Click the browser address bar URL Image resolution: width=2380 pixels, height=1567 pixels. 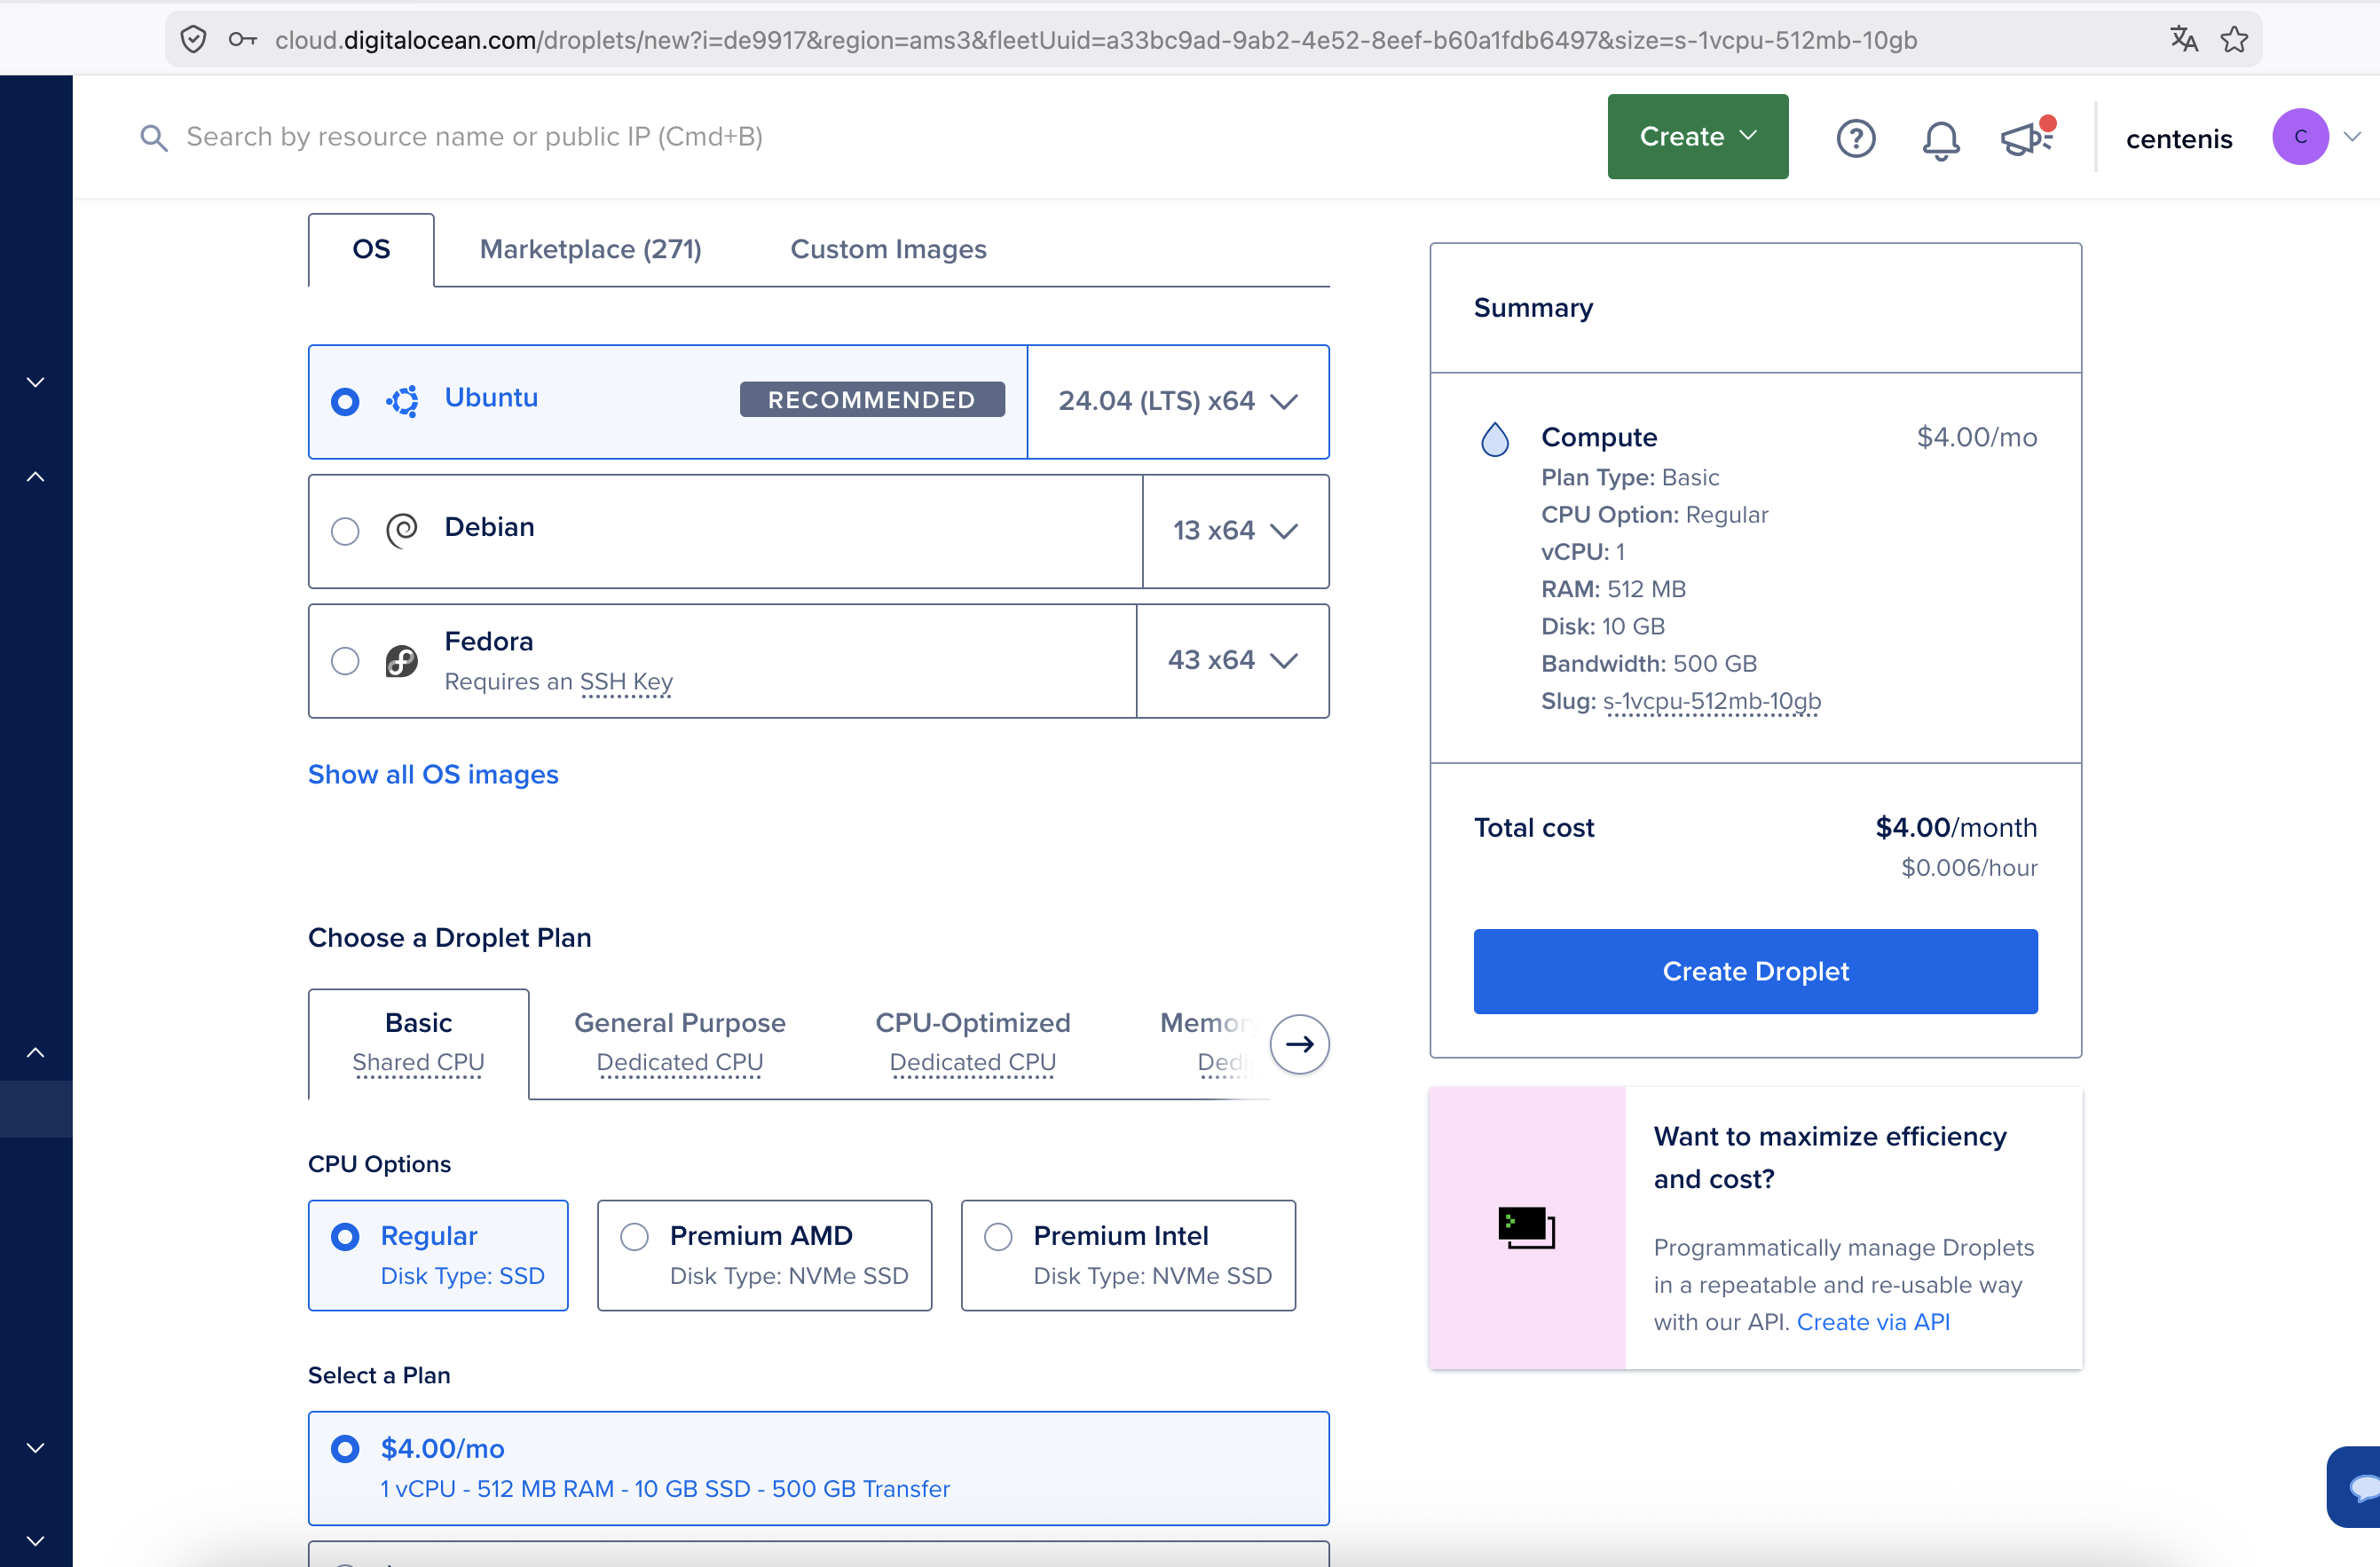[1096, 40]
